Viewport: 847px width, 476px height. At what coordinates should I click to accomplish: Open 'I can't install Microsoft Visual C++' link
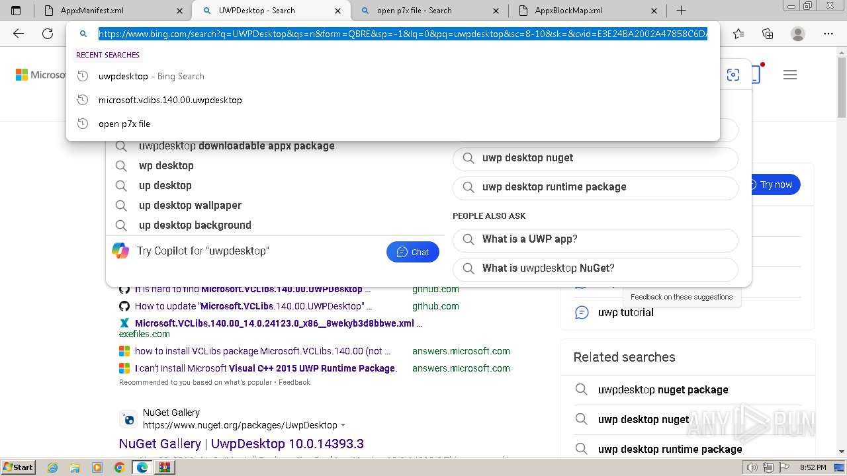pos(266,368)
